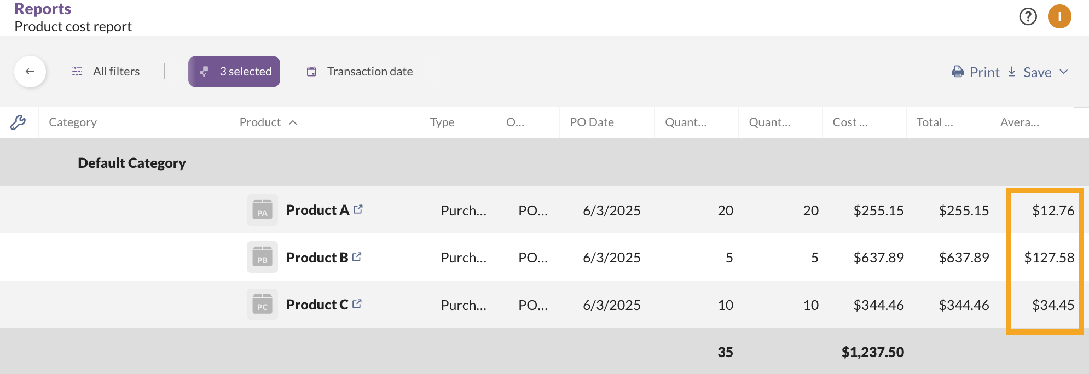Collapse the Default Category group row
Image resolution: width=1089 pixels, height=374 pixels.
[x=132, y=163]
